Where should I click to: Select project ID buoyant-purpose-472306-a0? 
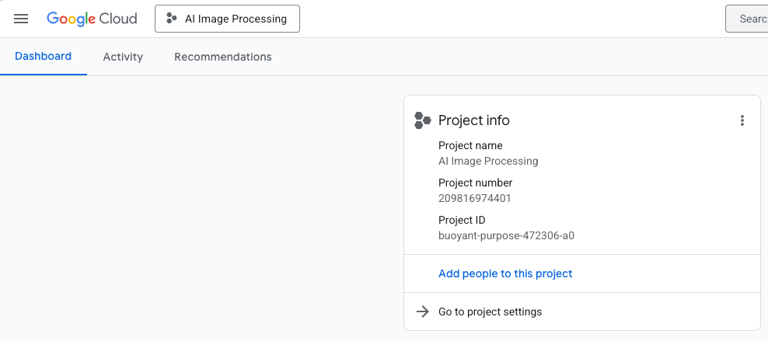[x=506, y=236]
